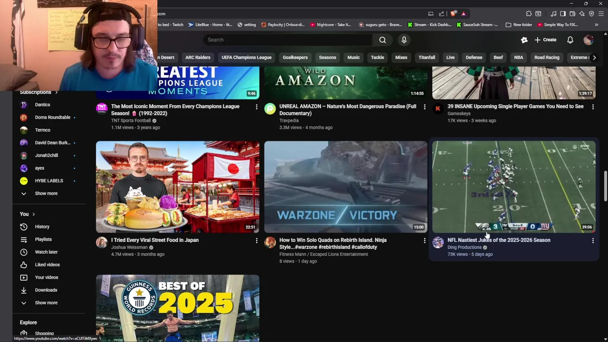Open the New folder bookmark

click(x=519, y=25)
